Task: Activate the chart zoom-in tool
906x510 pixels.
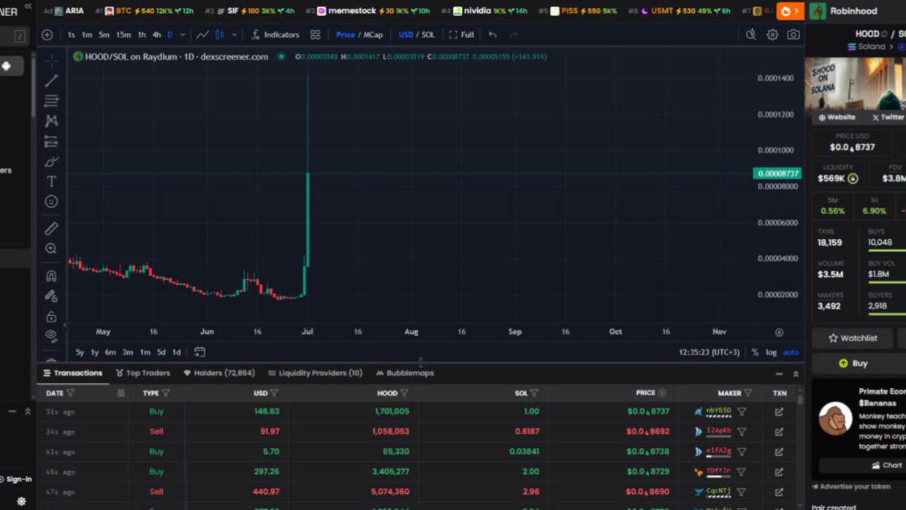Action: point(51,249)
